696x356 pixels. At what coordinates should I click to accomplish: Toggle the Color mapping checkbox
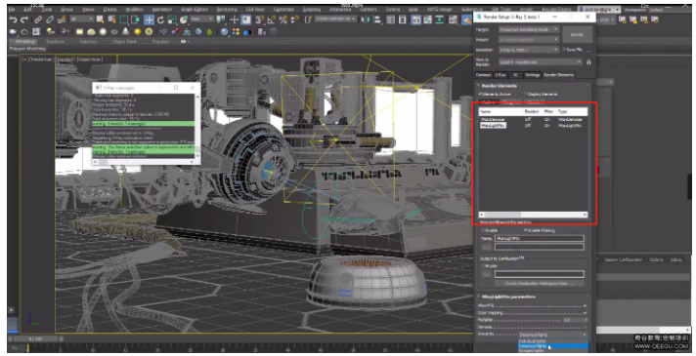585,313
